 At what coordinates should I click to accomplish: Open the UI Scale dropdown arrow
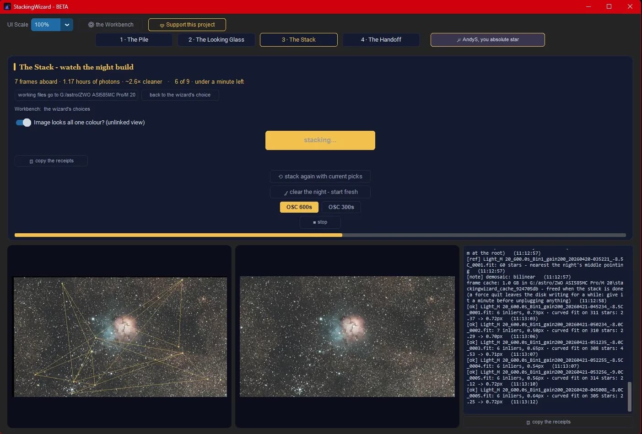click(67, 25)
